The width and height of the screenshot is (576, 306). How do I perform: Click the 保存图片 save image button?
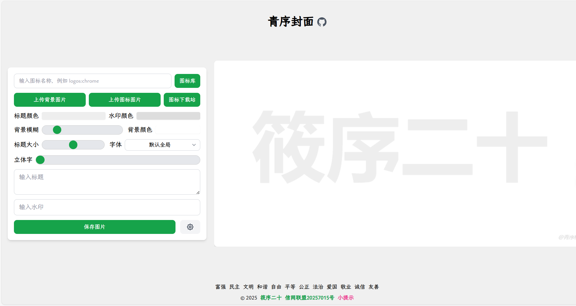[x=94, y=227]
